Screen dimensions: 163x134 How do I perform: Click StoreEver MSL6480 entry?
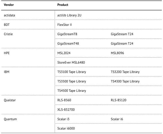tap(71, 62)
